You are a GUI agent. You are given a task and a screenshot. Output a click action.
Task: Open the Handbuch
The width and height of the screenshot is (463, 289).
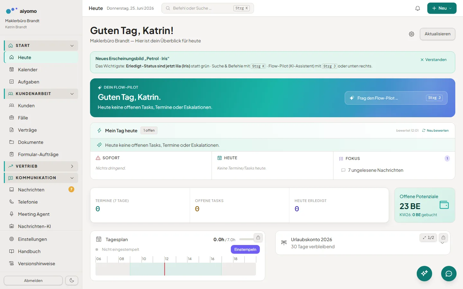pos(41,251)
